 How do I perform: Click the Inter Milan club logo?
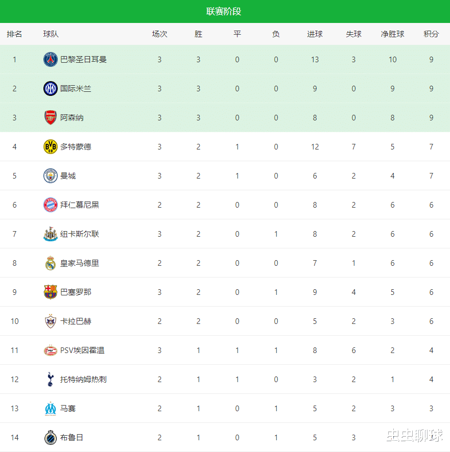(x=51, y=89)
